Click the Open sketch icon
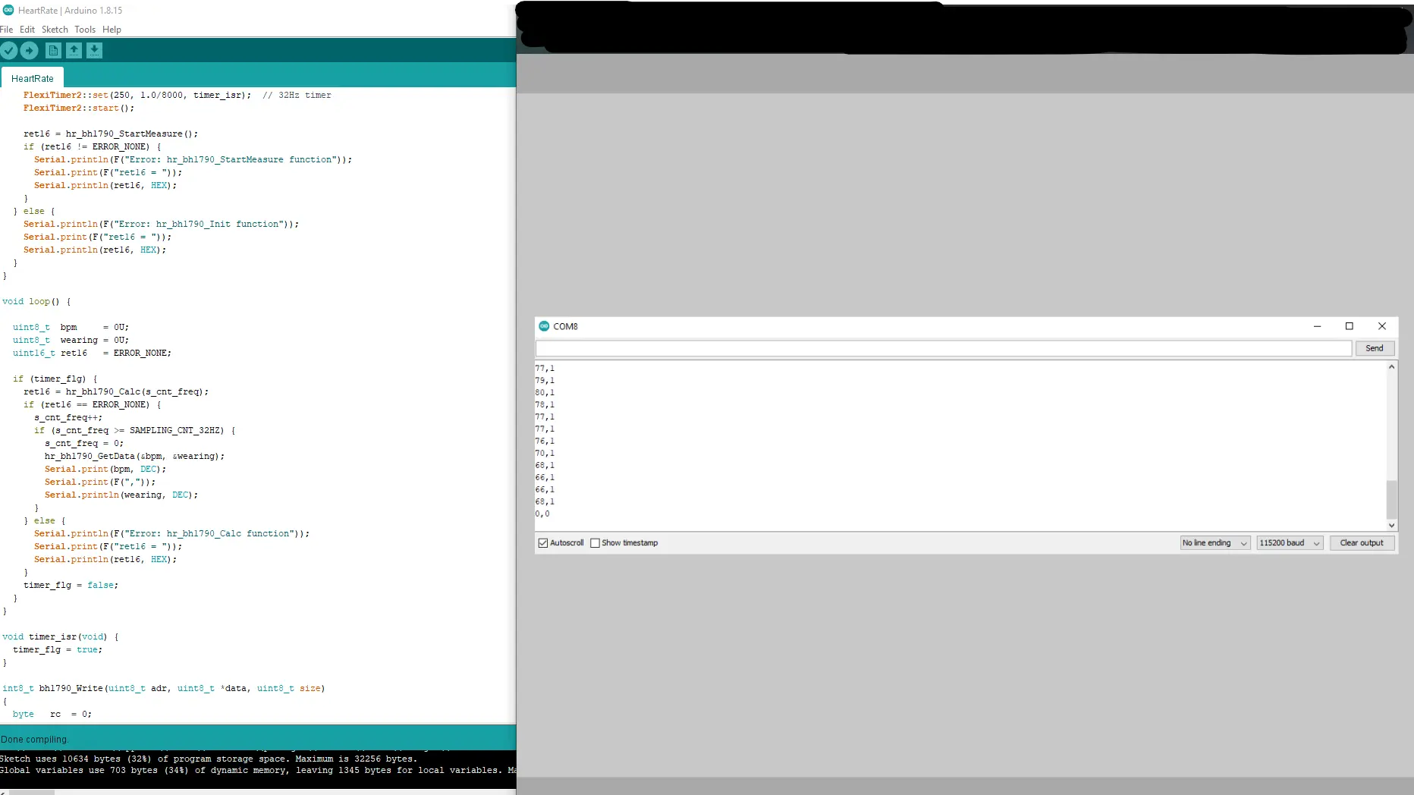The image size is (1414, 795). (74, 51)
